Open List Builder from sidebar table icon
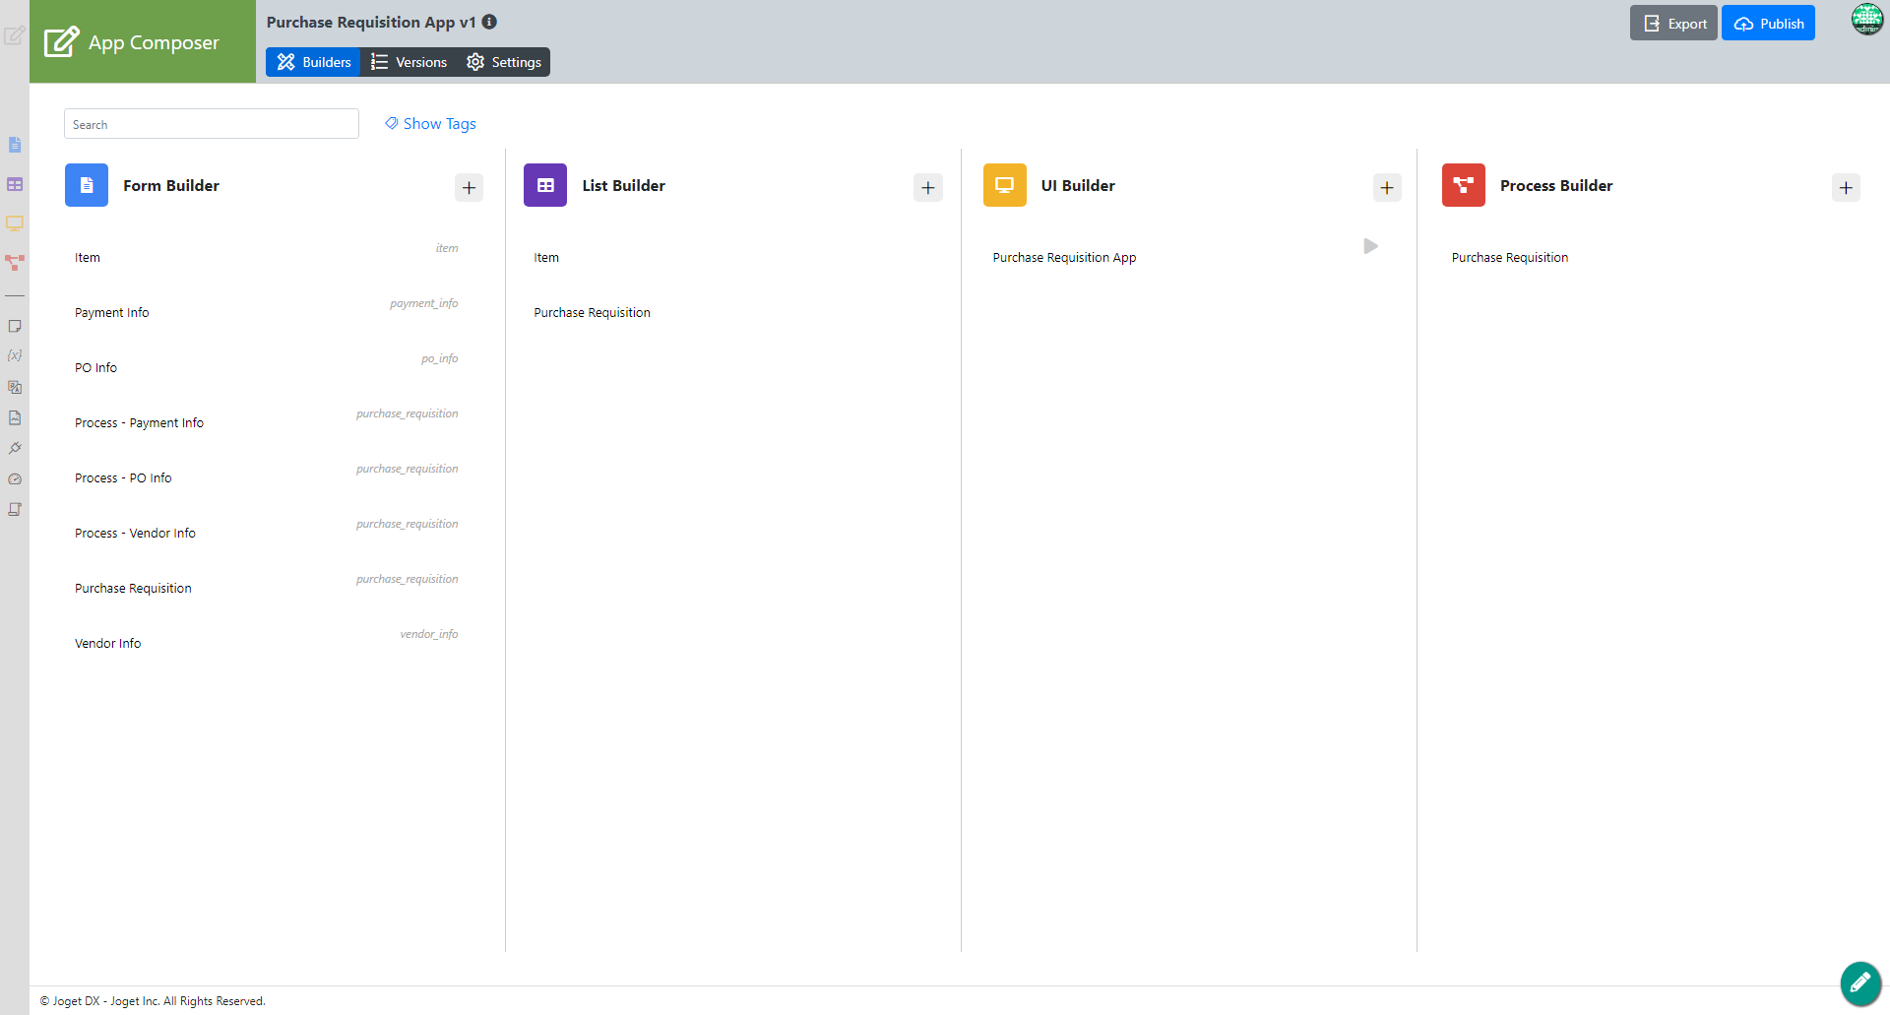This screenshot has height=1015, width=1890. click(x=15, y=184)
